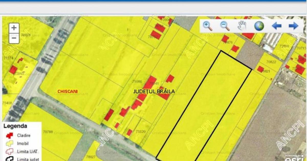307x161 pixels.
Task: Click the CHISCANI locality label
Action: pyautogui.click(x=68, y=91)
